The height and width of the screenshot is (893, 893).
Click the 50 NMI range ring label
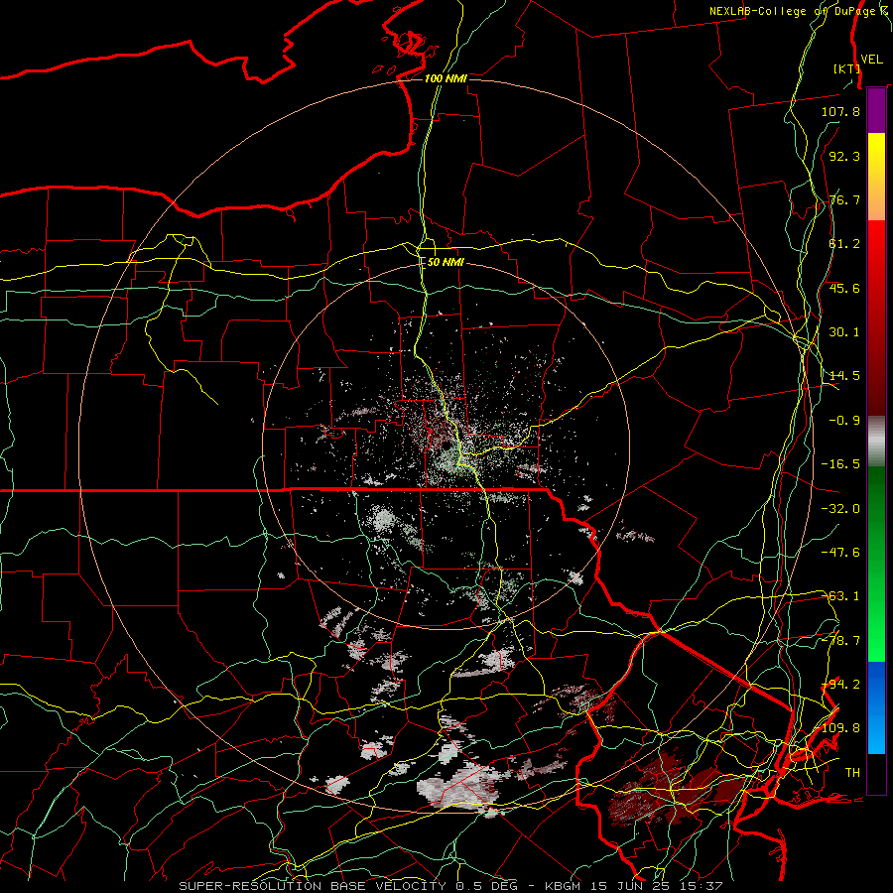click(x=446, y=262)
